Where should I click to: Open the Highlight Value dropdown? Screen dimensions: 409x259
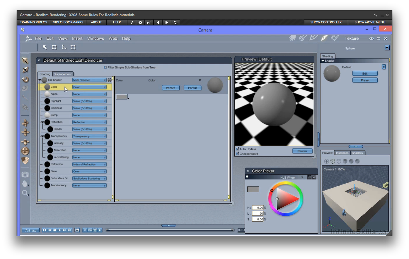pos(89,101)
